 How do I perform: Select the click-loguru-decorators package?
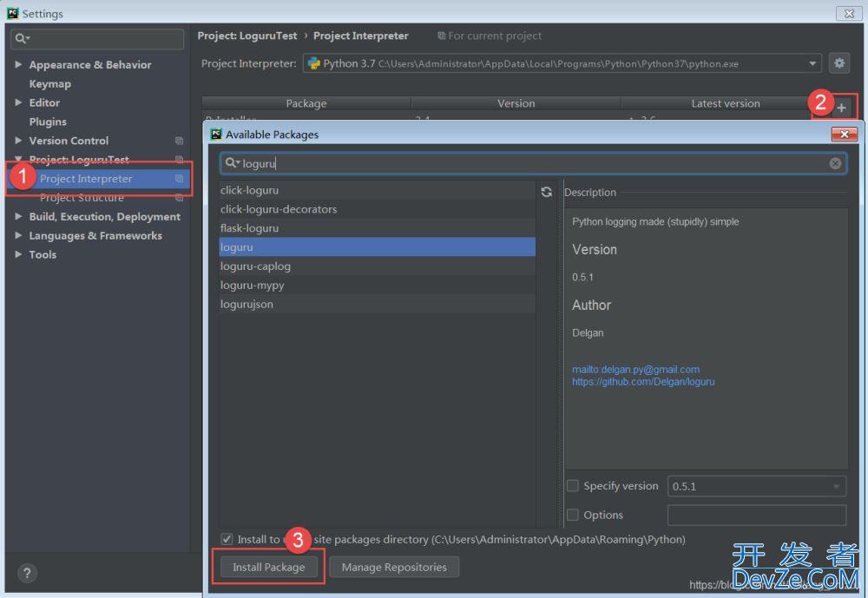(x=377, y=209)
